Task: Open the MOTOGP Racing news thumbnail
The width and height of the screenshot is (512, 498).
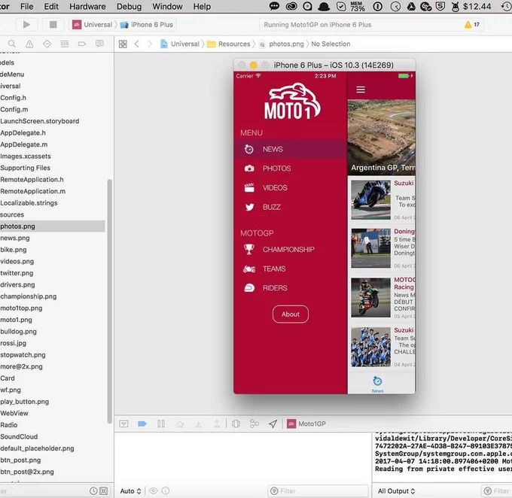Action: 370,297
